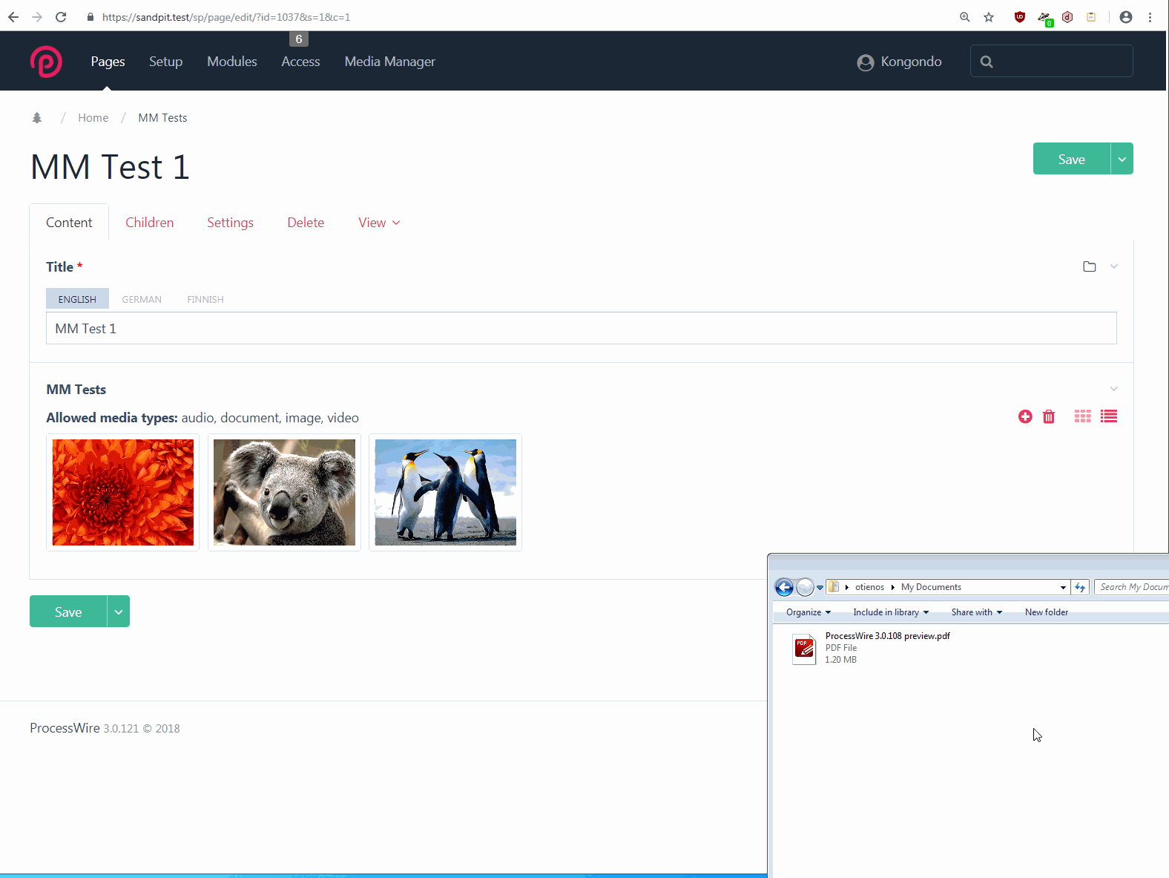Click the 6 debug badge above Access
The image size is (1169, 878).
(x=299, y=39)
